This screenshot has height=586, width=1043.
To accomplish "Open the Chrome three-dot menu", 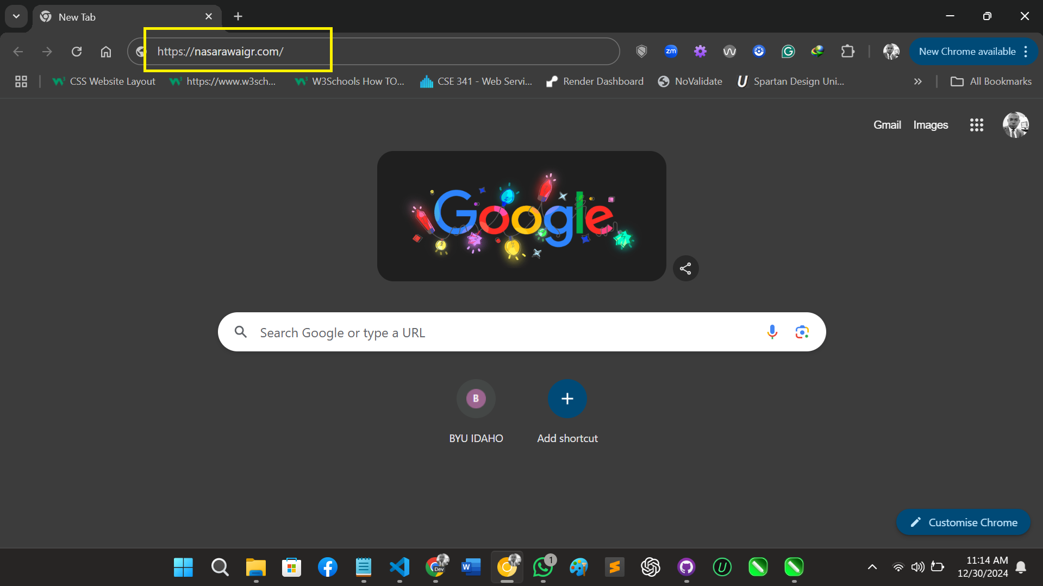I will 1026,52.
